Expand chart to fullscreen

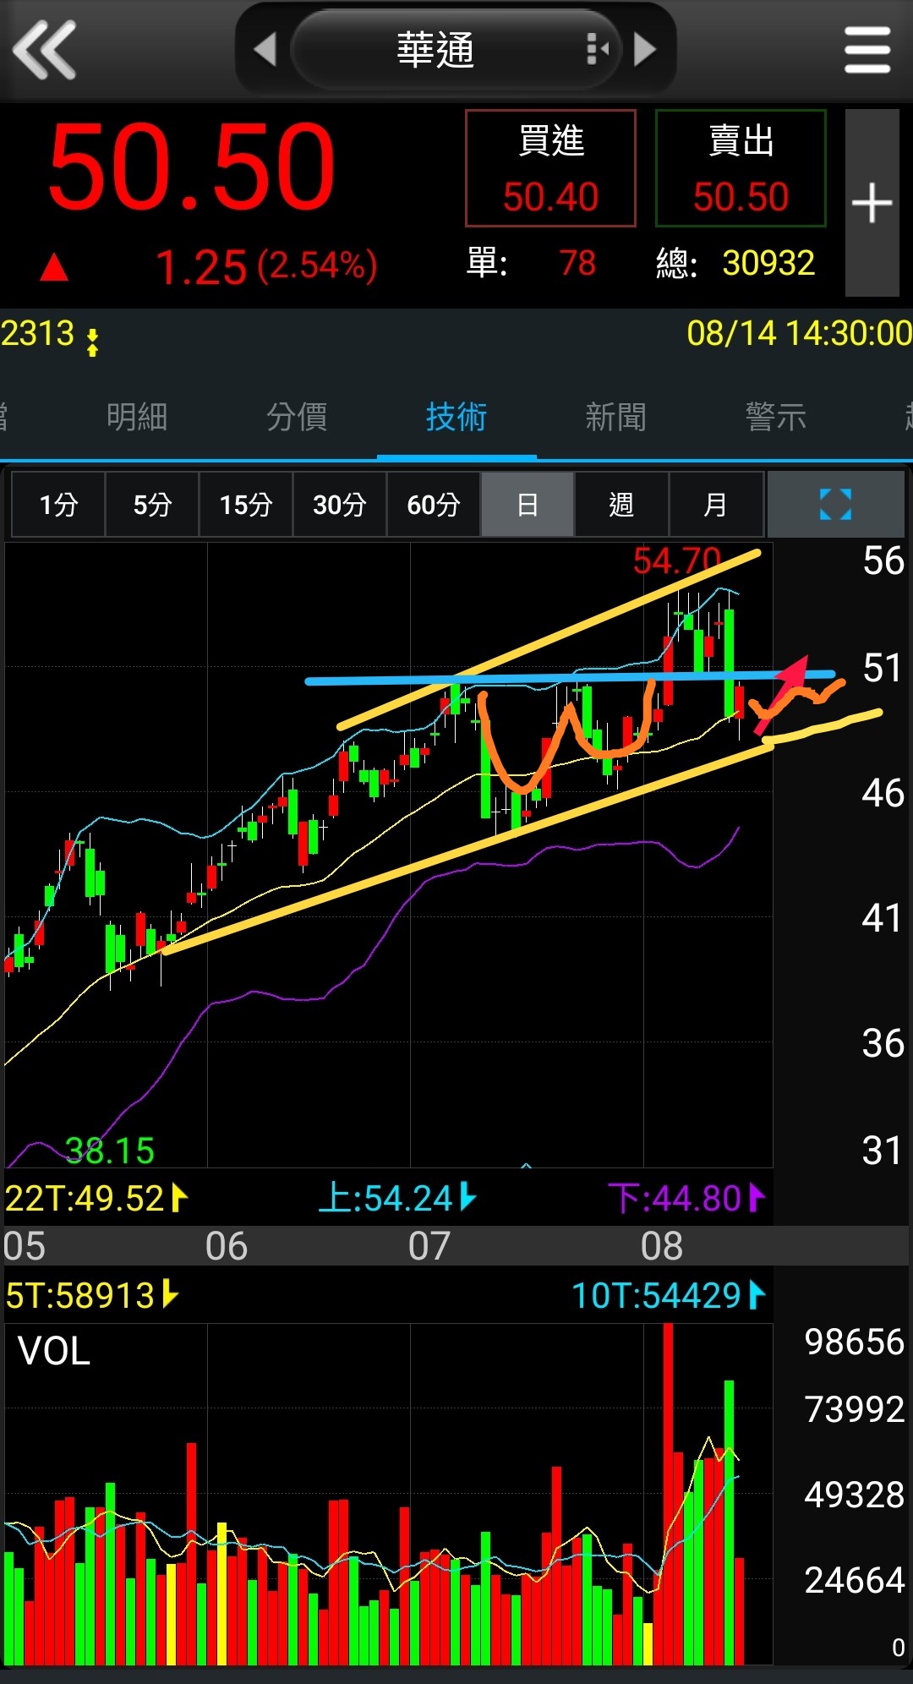(x=835, y=505)
